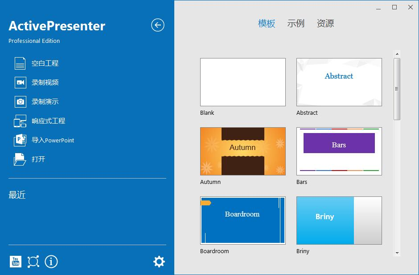Switch to the 示例 tab
This screenshot has height=275, width=419.
click(296, 24)
